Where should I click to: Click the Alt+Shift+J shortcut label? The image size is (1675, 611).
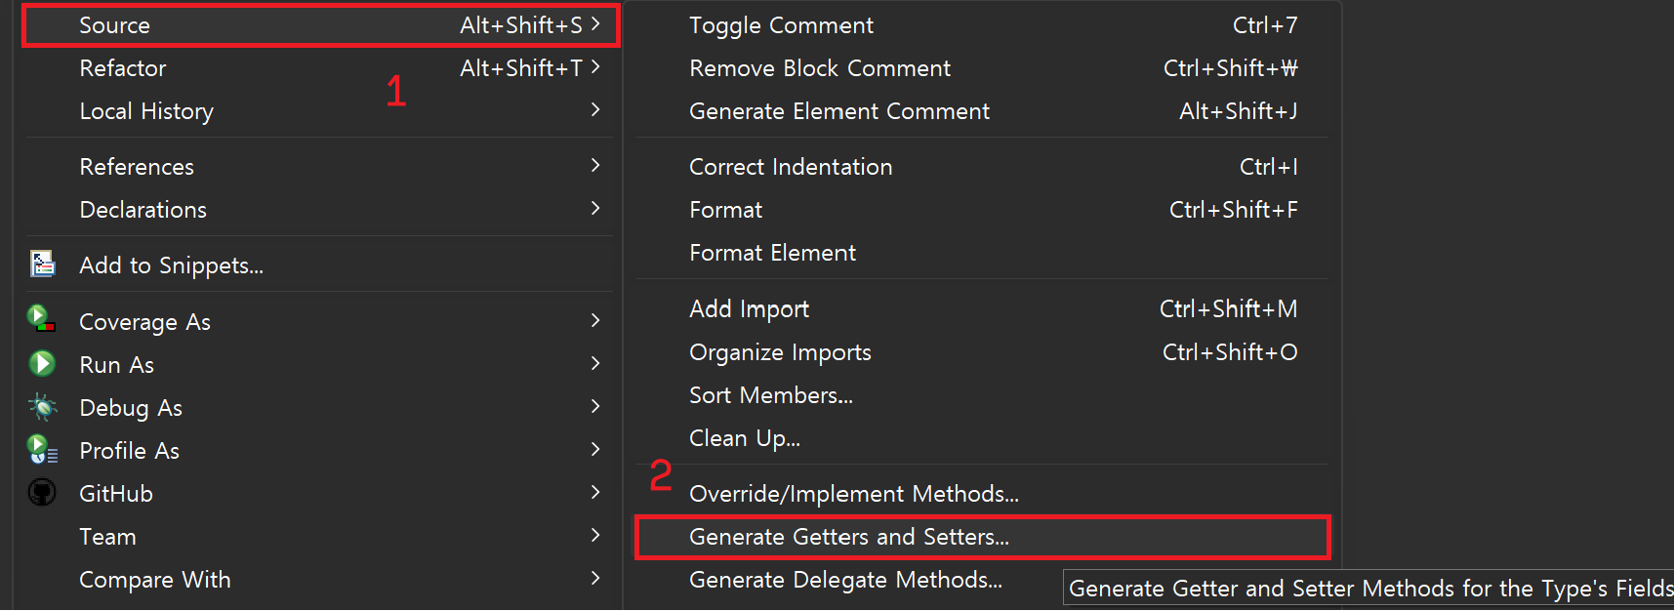1239,111
